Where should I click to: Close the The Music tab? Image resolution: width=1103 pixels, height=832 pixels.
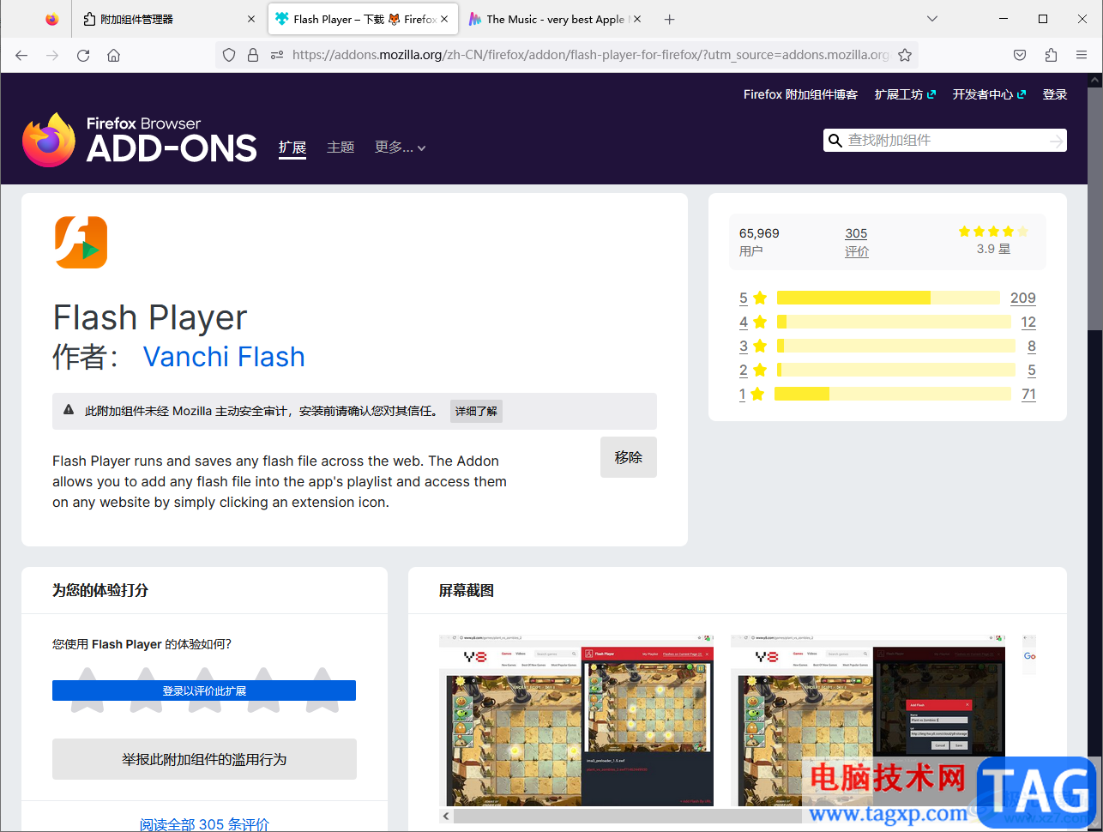click(637, 19)
